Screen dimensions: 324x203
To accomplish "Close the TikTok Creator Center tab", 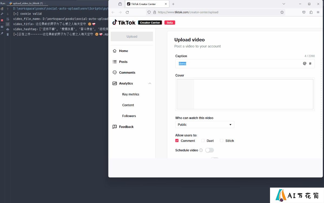I will (166, 4).
